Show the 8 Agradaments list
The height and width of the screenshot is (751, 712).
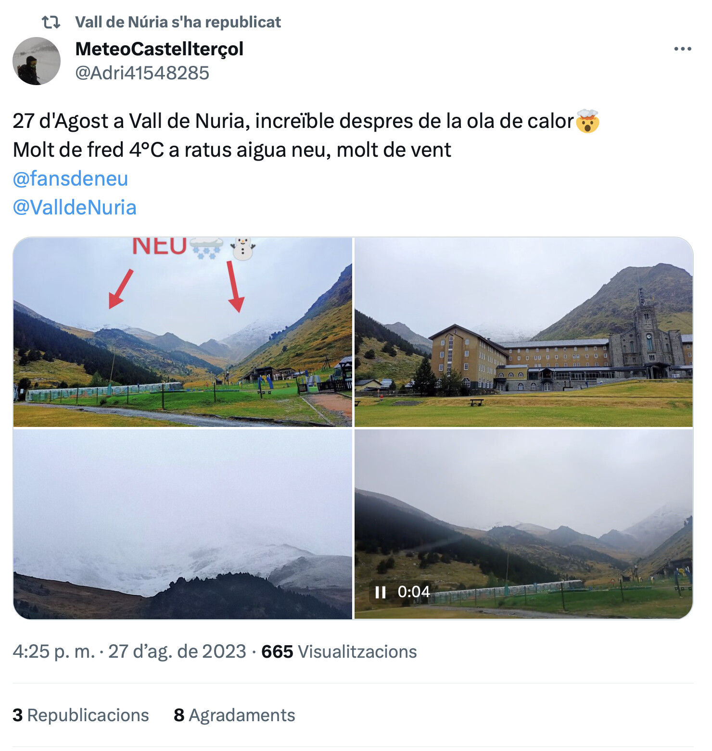(x=234, y=715)
